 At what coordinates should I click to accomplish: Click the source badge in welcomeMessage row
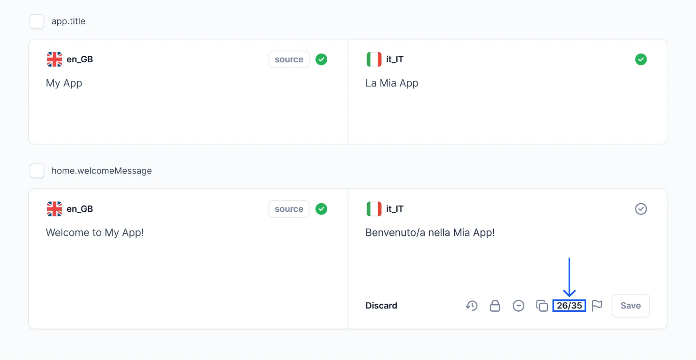pyautogui.click(x=289, y=209)
